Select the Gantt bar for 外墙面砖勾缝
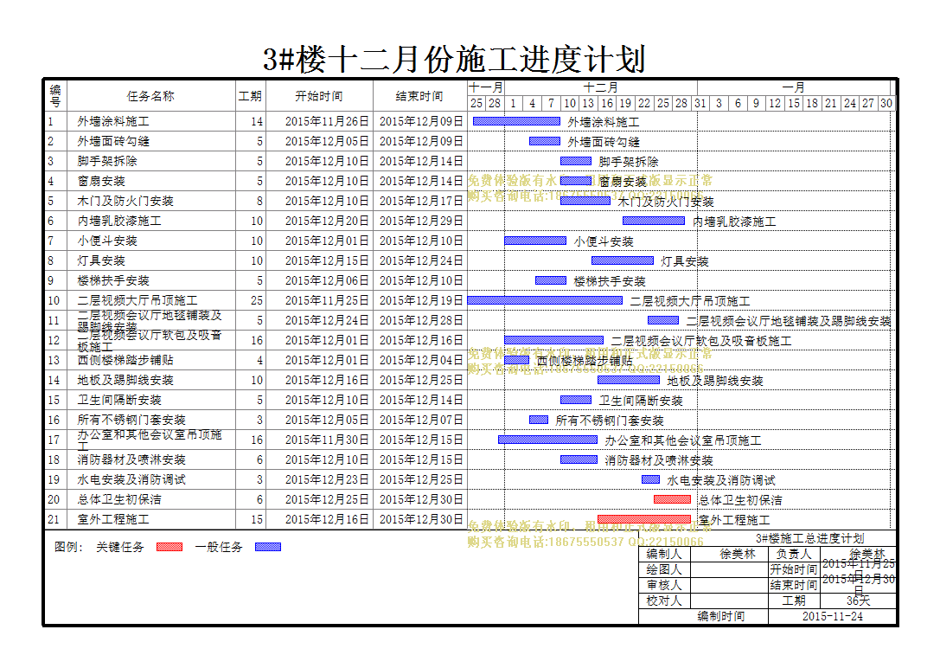This screenshot has height=668, width=940. coord(545,141)
